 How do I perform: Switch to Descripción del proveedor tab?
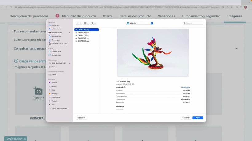click(29, 16)
